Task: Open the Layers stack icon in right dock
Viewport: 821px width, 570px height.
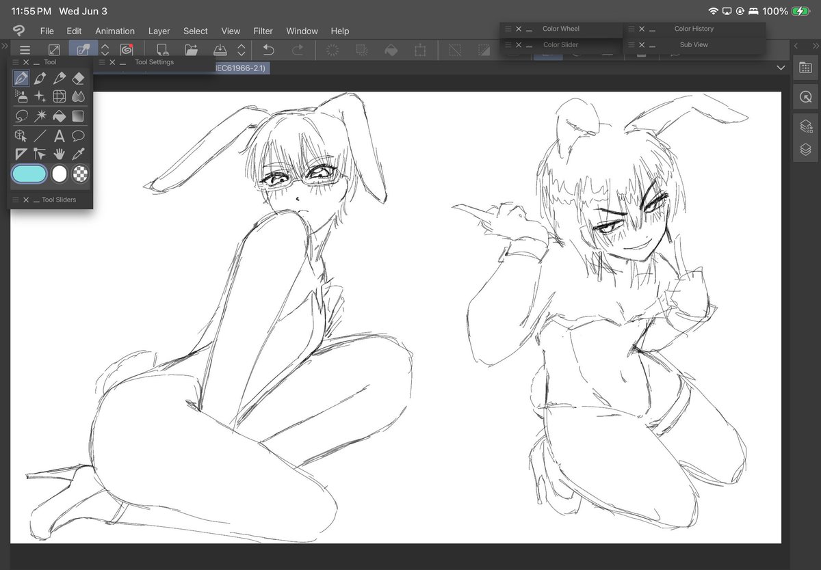Action: (x=805, y=149)
